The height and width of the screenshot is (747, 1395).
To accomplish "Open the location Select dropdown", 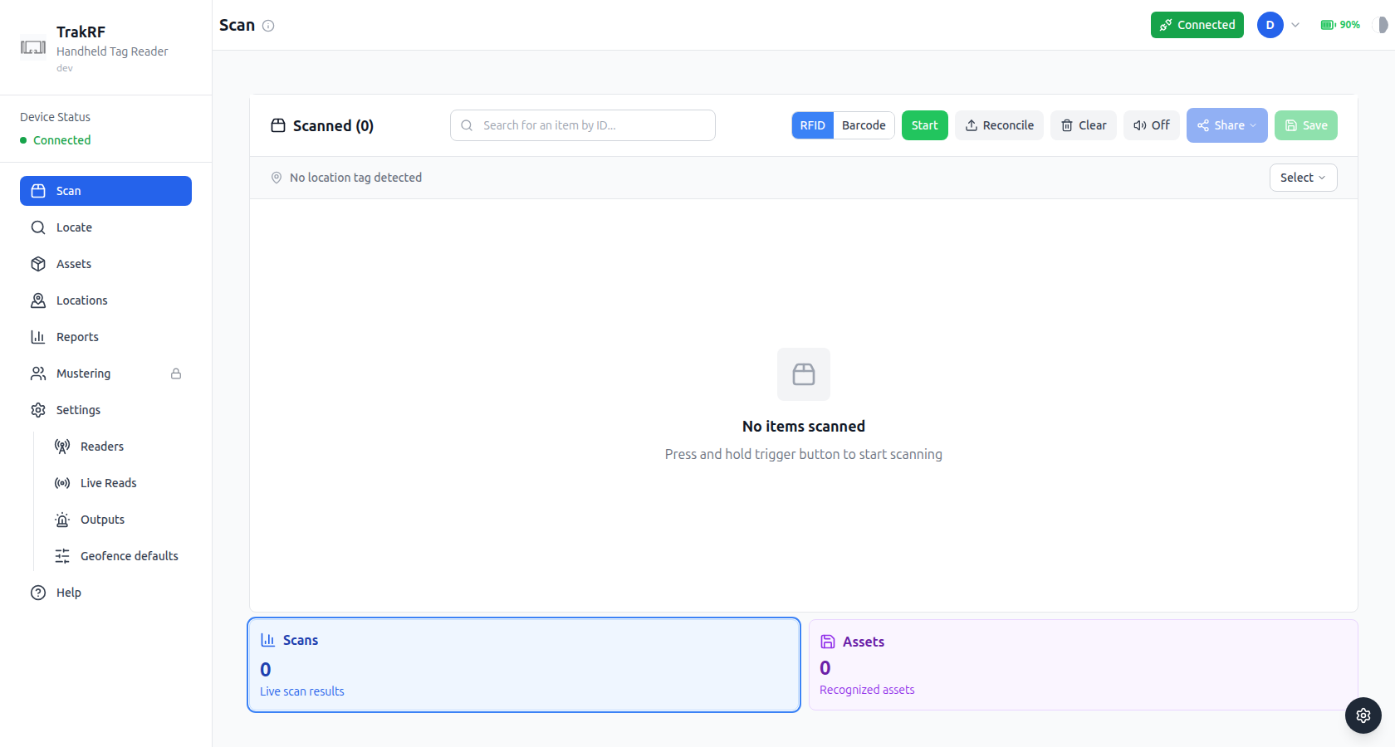I will [x=1304, y=178].
